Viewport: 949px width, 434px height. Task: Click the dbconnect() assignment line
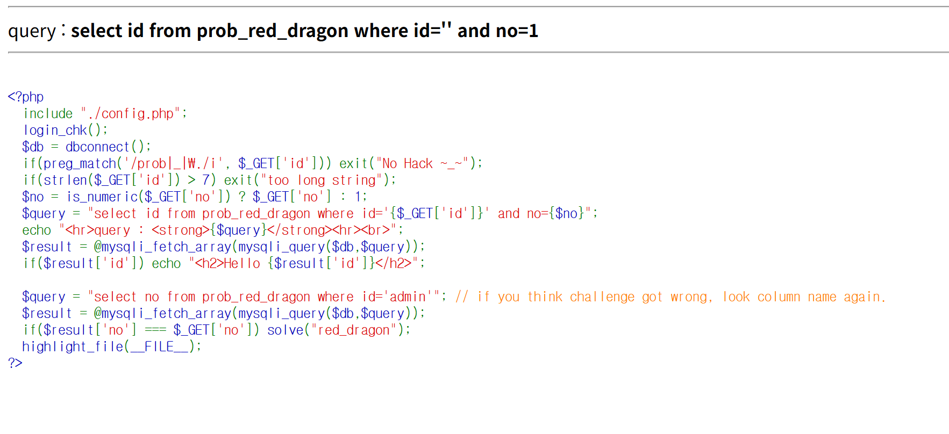pos(86,147)
